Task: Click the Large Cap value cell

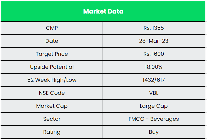Action: 154,106
